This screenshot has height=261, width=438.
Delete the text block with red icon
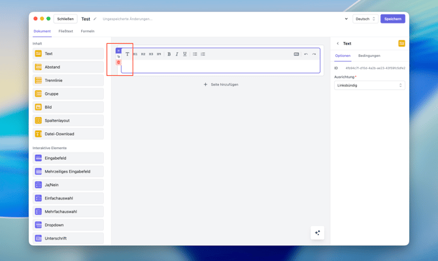[x=118, y=62]
